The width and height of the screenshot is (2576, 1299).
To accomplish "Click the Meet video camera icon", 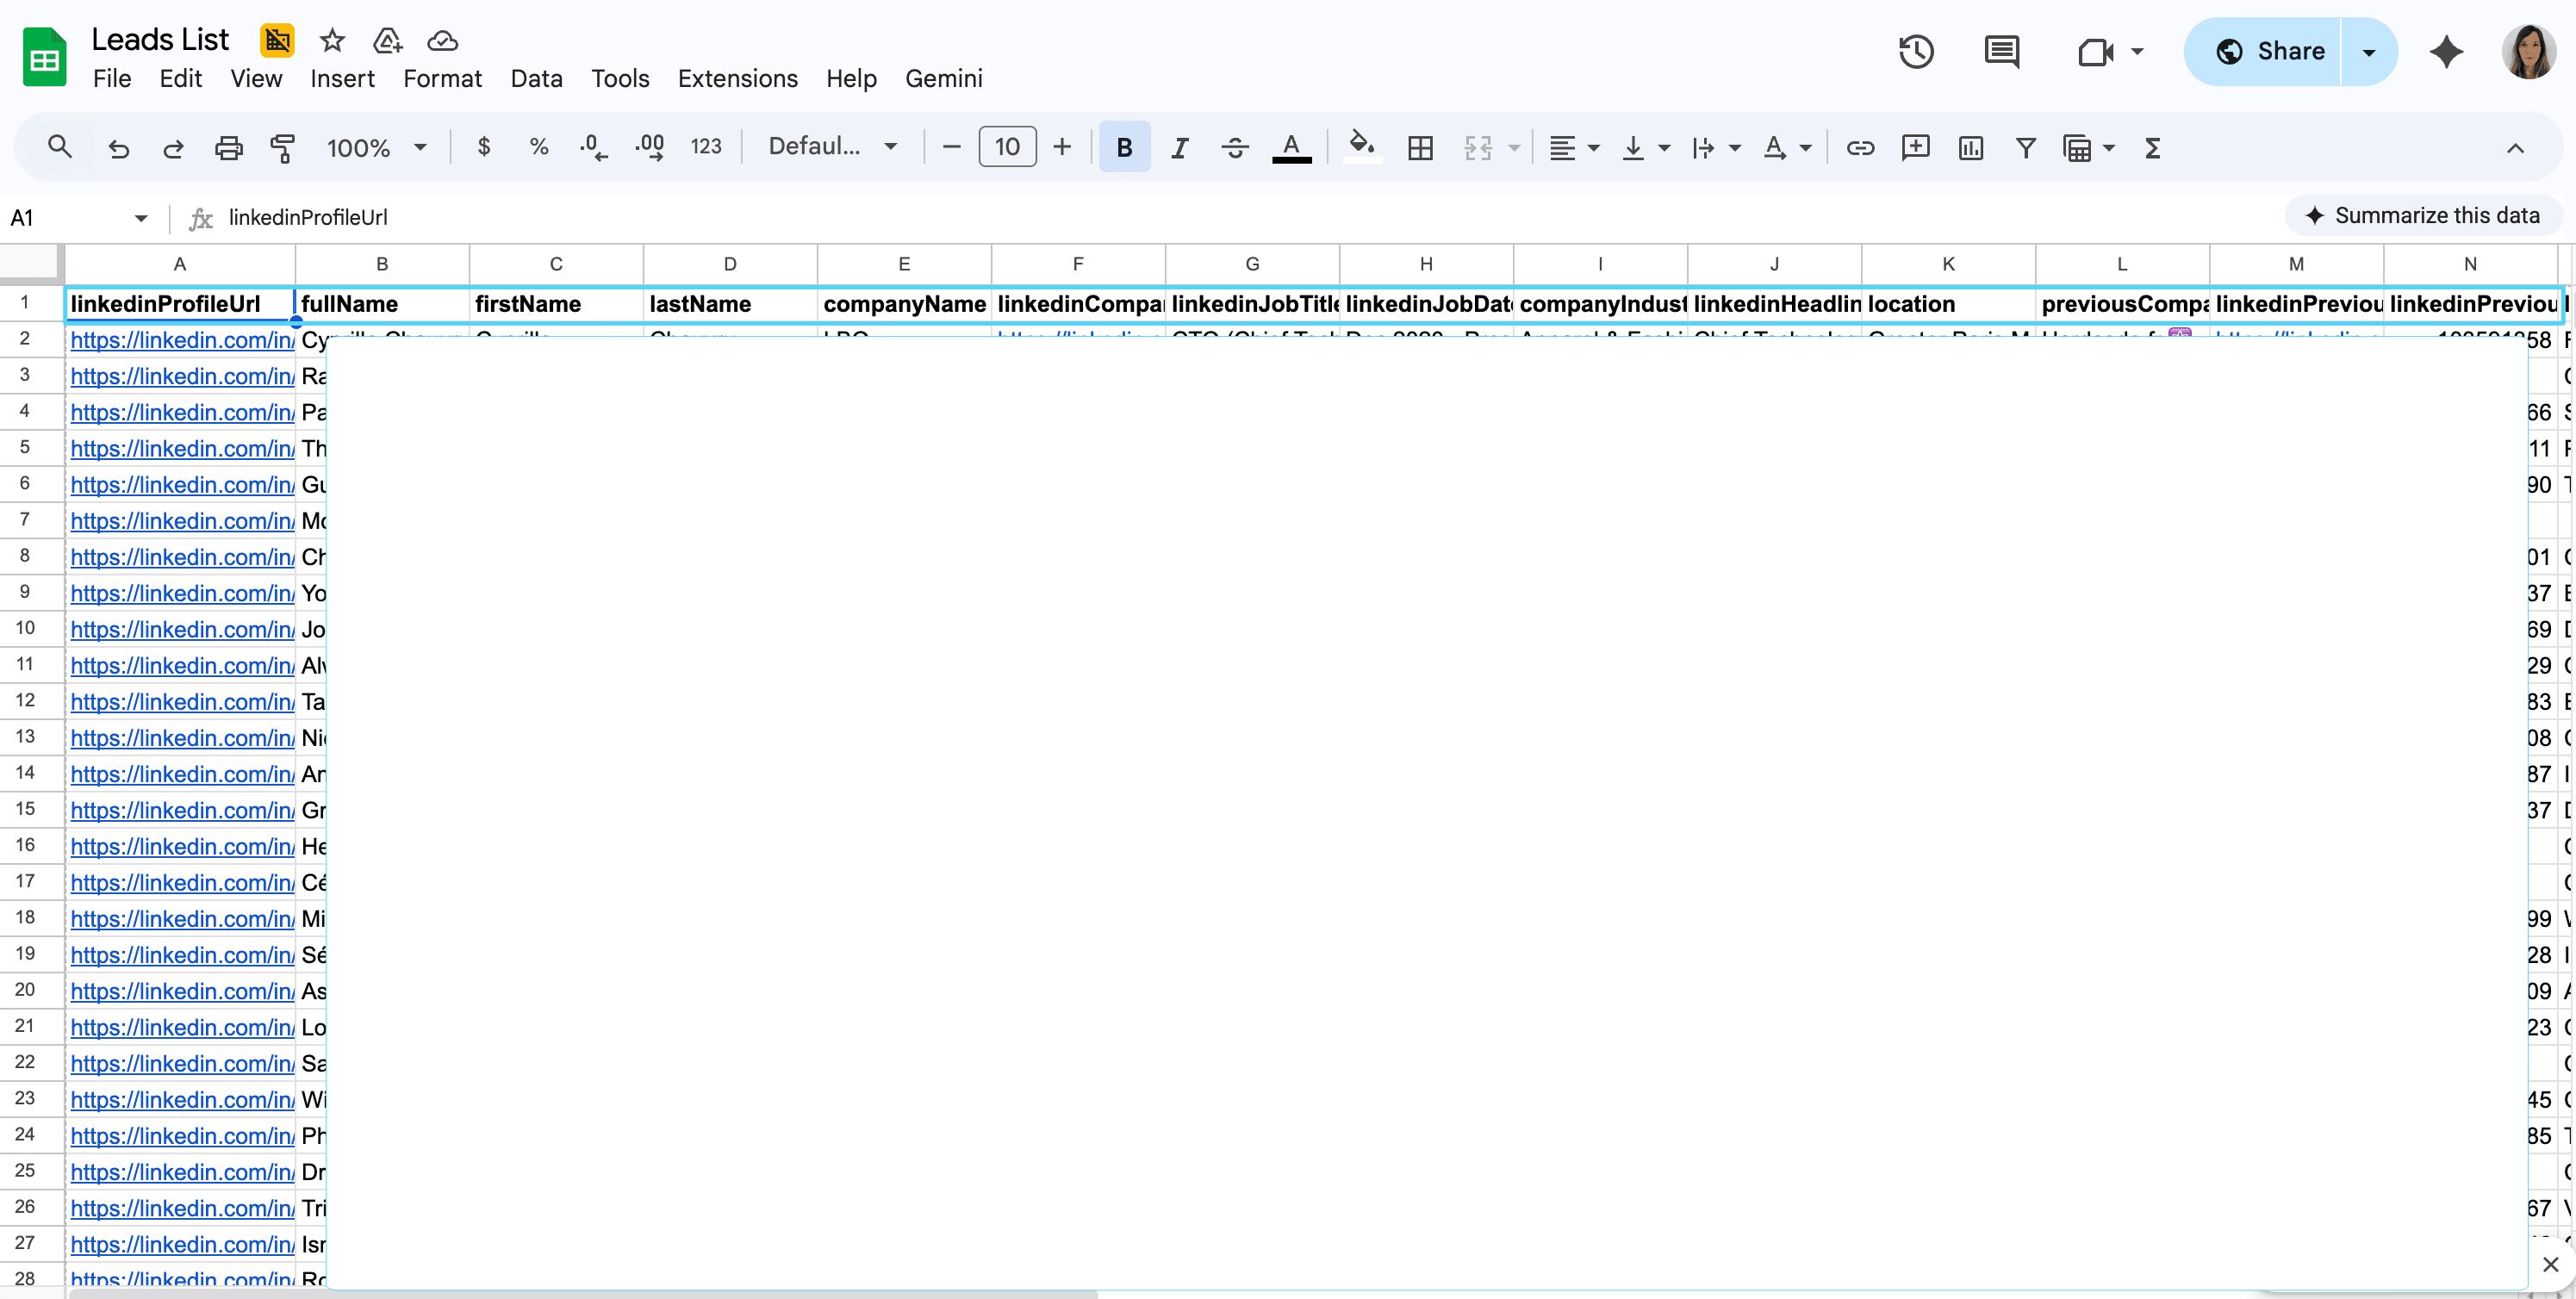I will [x=2096, y=51].
